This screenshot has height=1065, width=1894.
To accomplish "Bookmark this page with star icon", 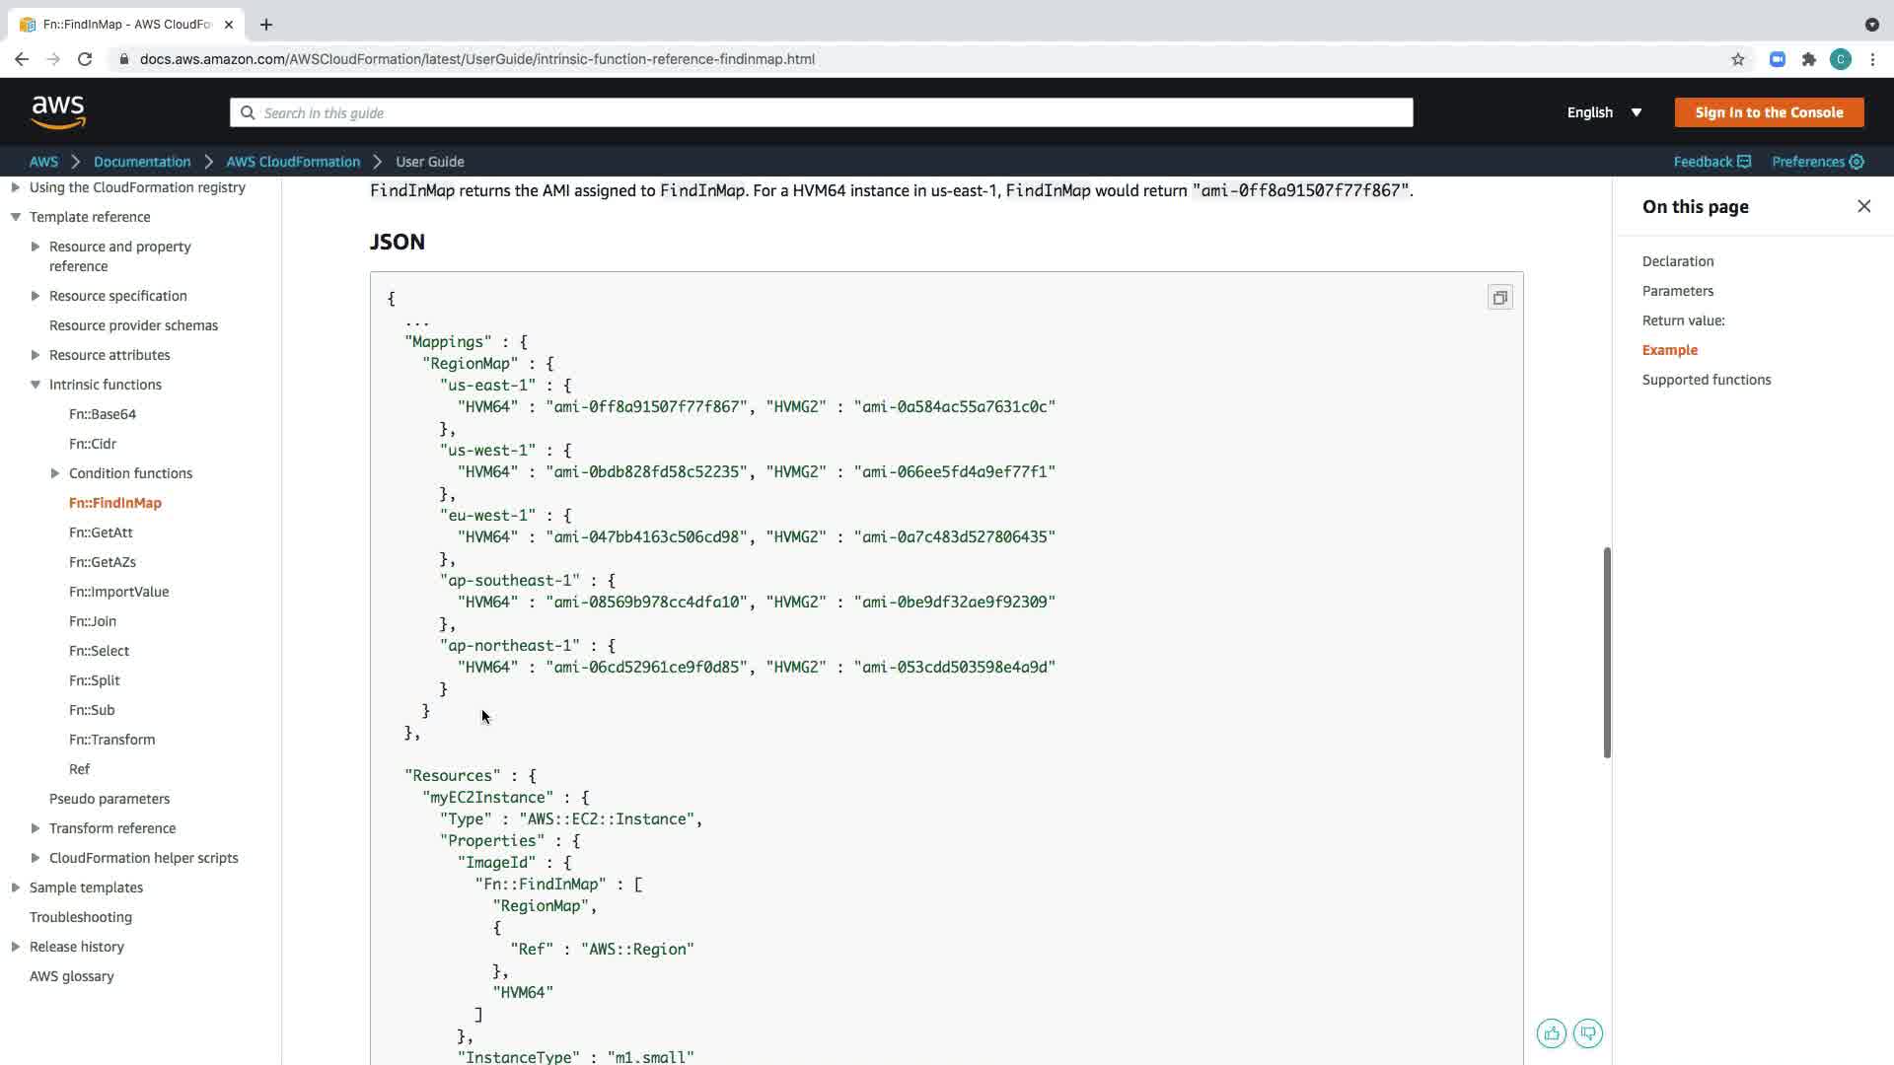I will [x=1738, y=59].
